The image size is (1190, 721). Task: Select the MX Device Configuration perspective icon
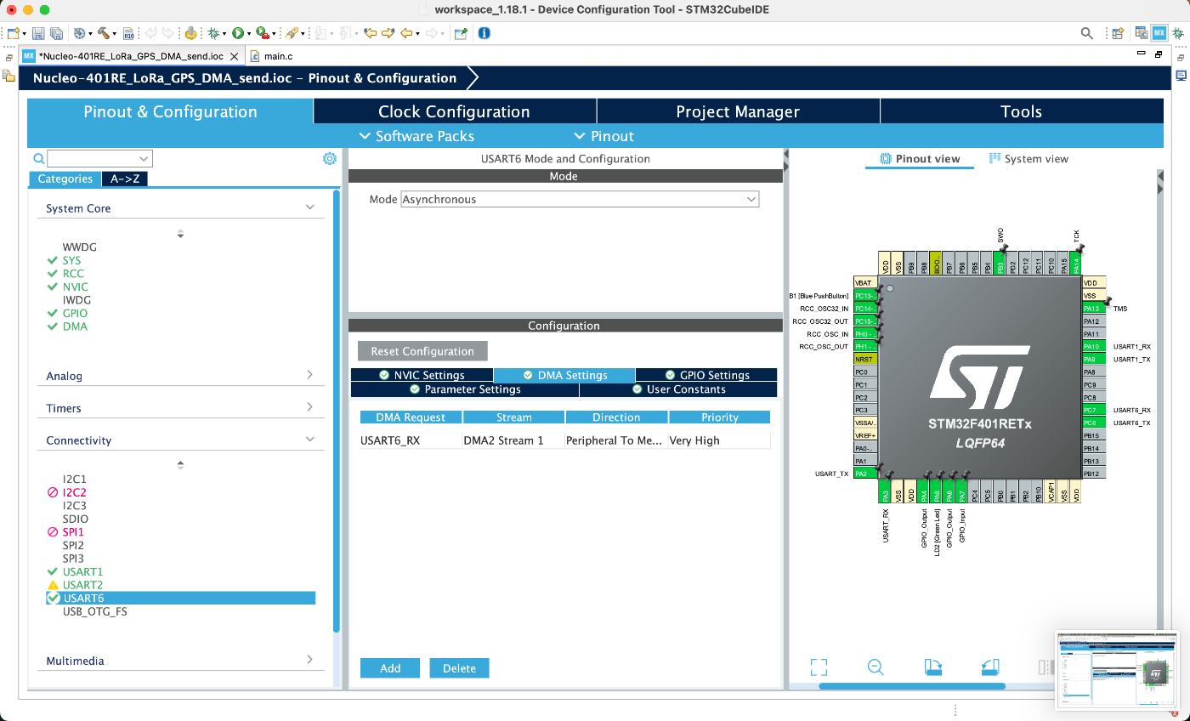1159,33
